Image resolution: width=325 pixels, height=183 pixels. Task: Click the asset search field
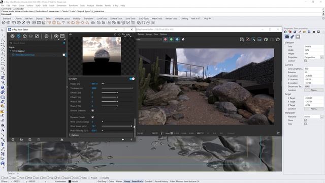coord(37,43)
